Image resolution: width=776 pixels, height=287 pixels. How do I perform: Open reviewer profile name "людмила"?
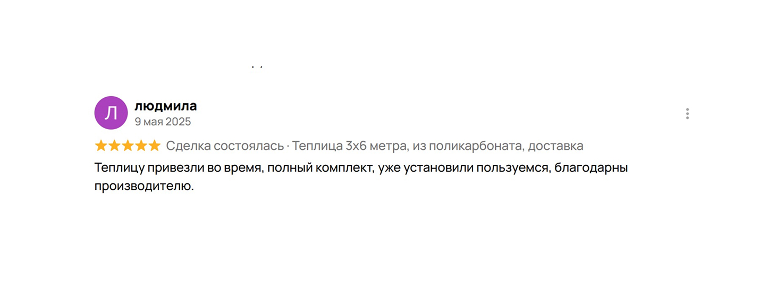click(165, 106)
